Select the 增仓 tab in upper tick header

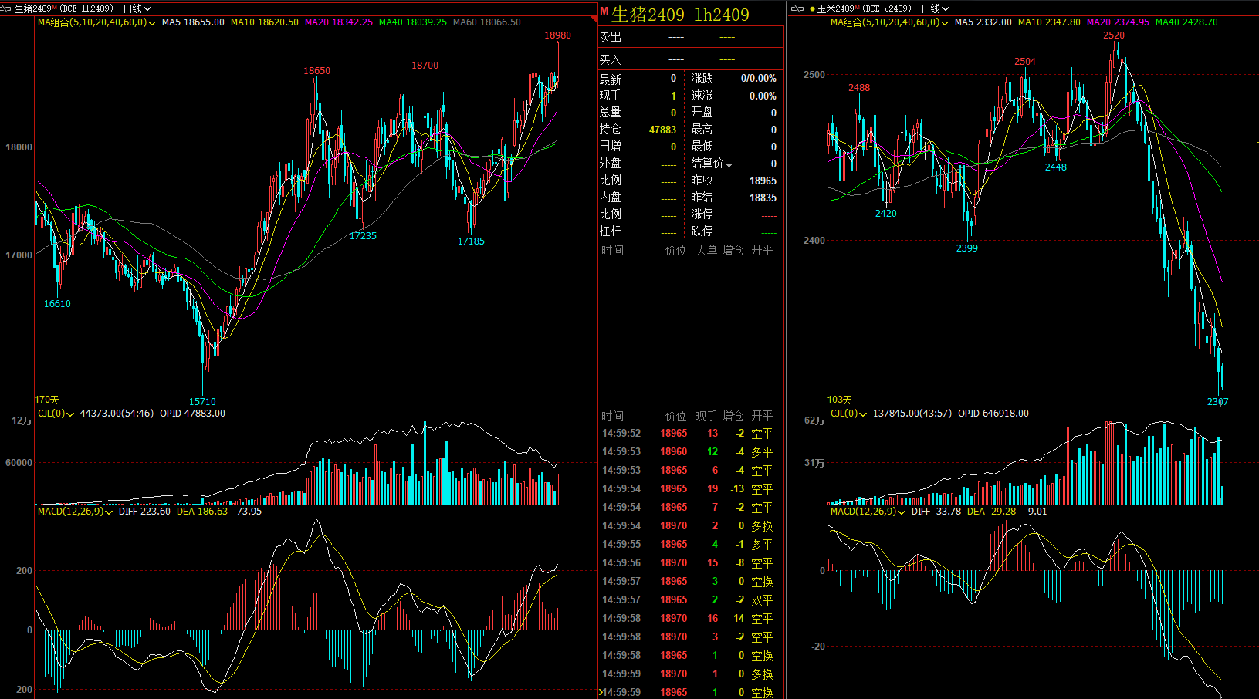coord(733,250)
